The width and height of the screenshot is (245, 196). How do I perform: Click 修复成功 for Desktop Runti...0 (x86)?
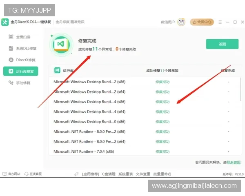coord(163,122)
